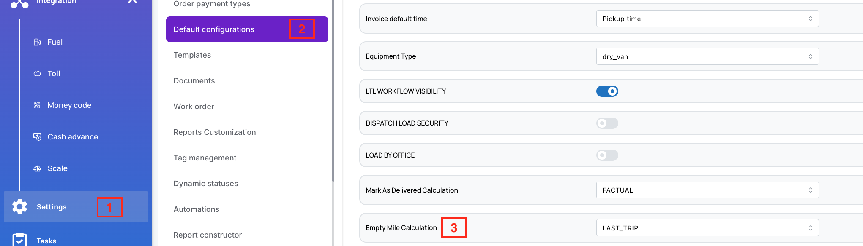
Task: Open Mark As Delivered Calculation options
Action: pos(707,190)
